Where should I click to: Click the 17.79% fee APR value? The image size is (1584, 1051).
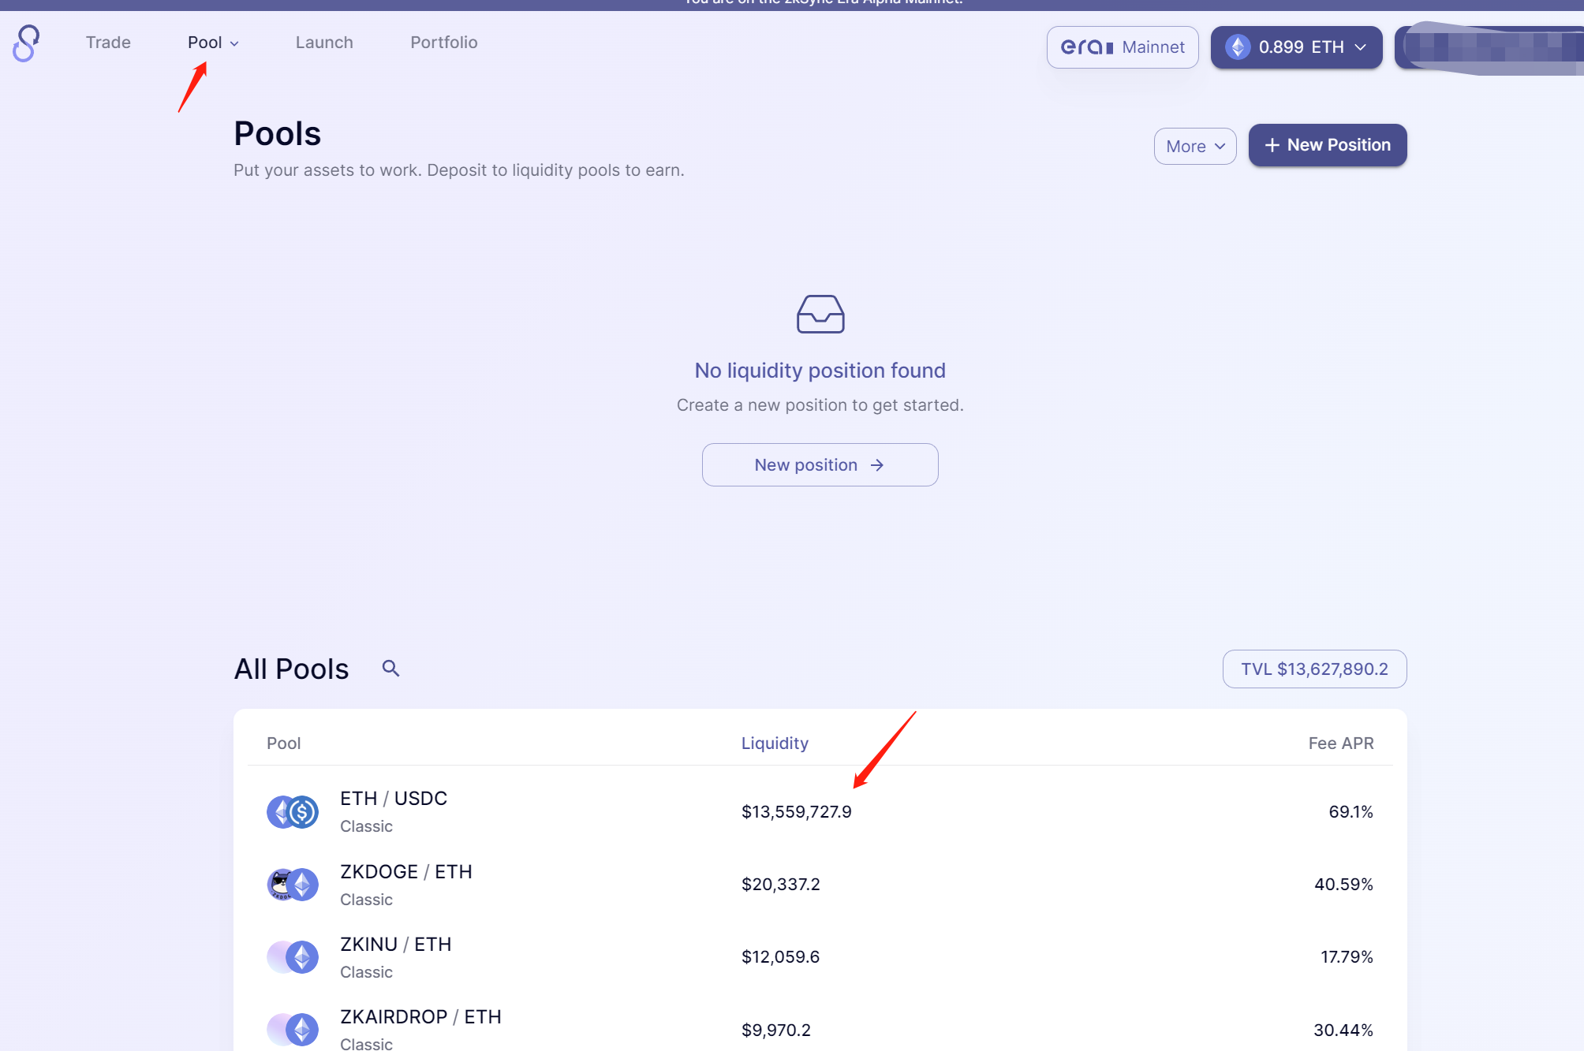pyautogui.click(x=1347, y=956)
